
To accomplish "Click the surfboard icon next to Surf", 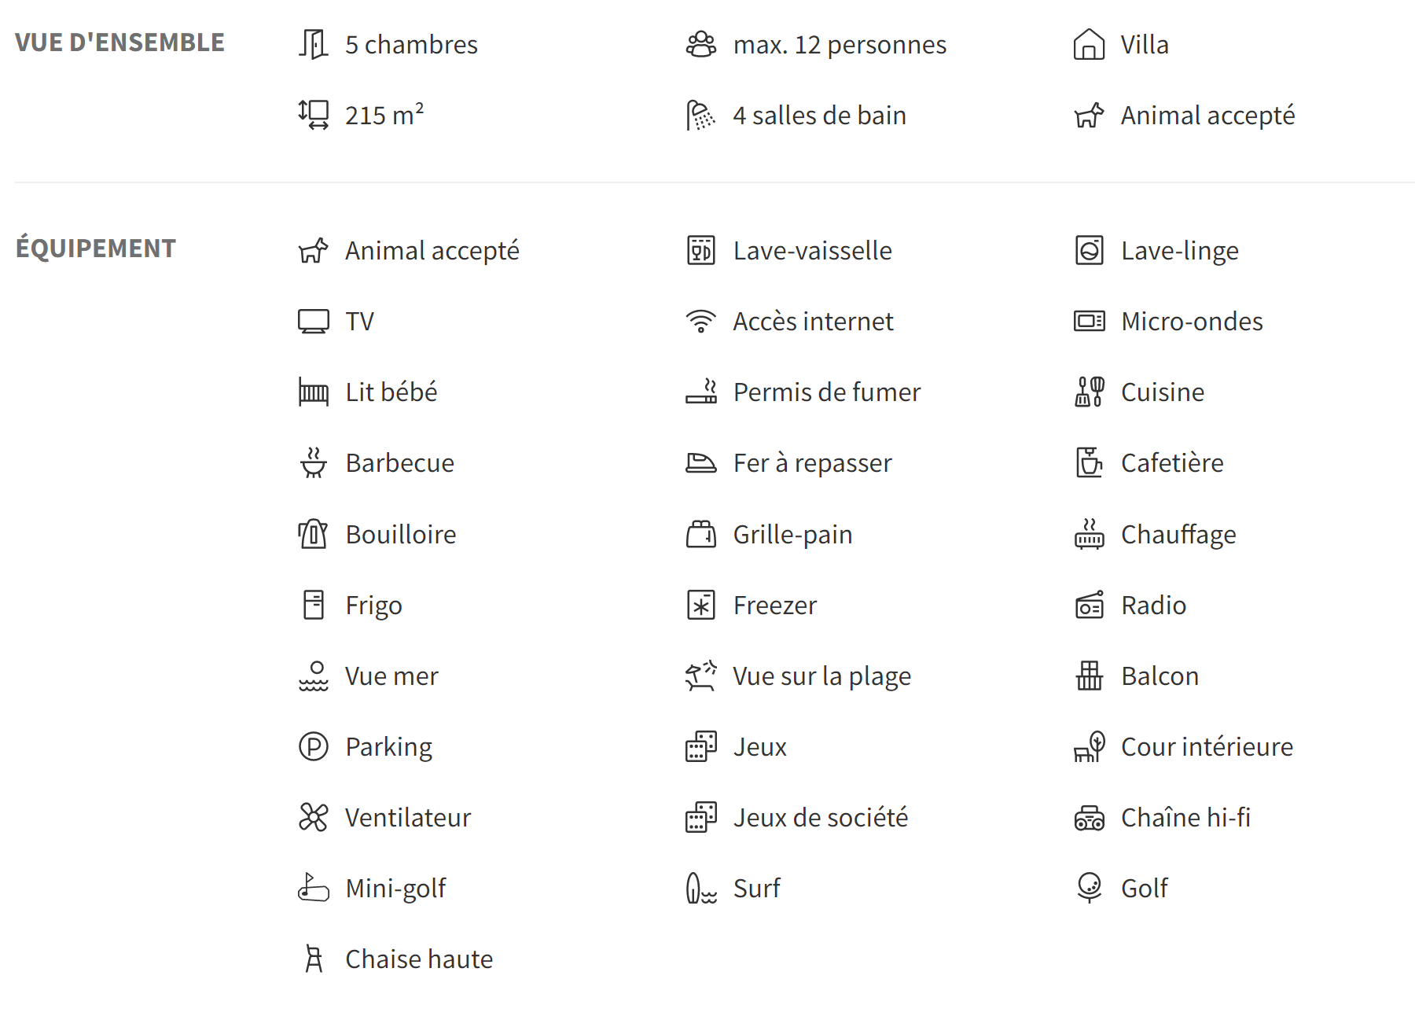I will pos(701,888).
